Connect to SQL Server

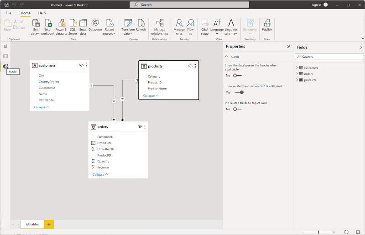[x=73, y=27]
